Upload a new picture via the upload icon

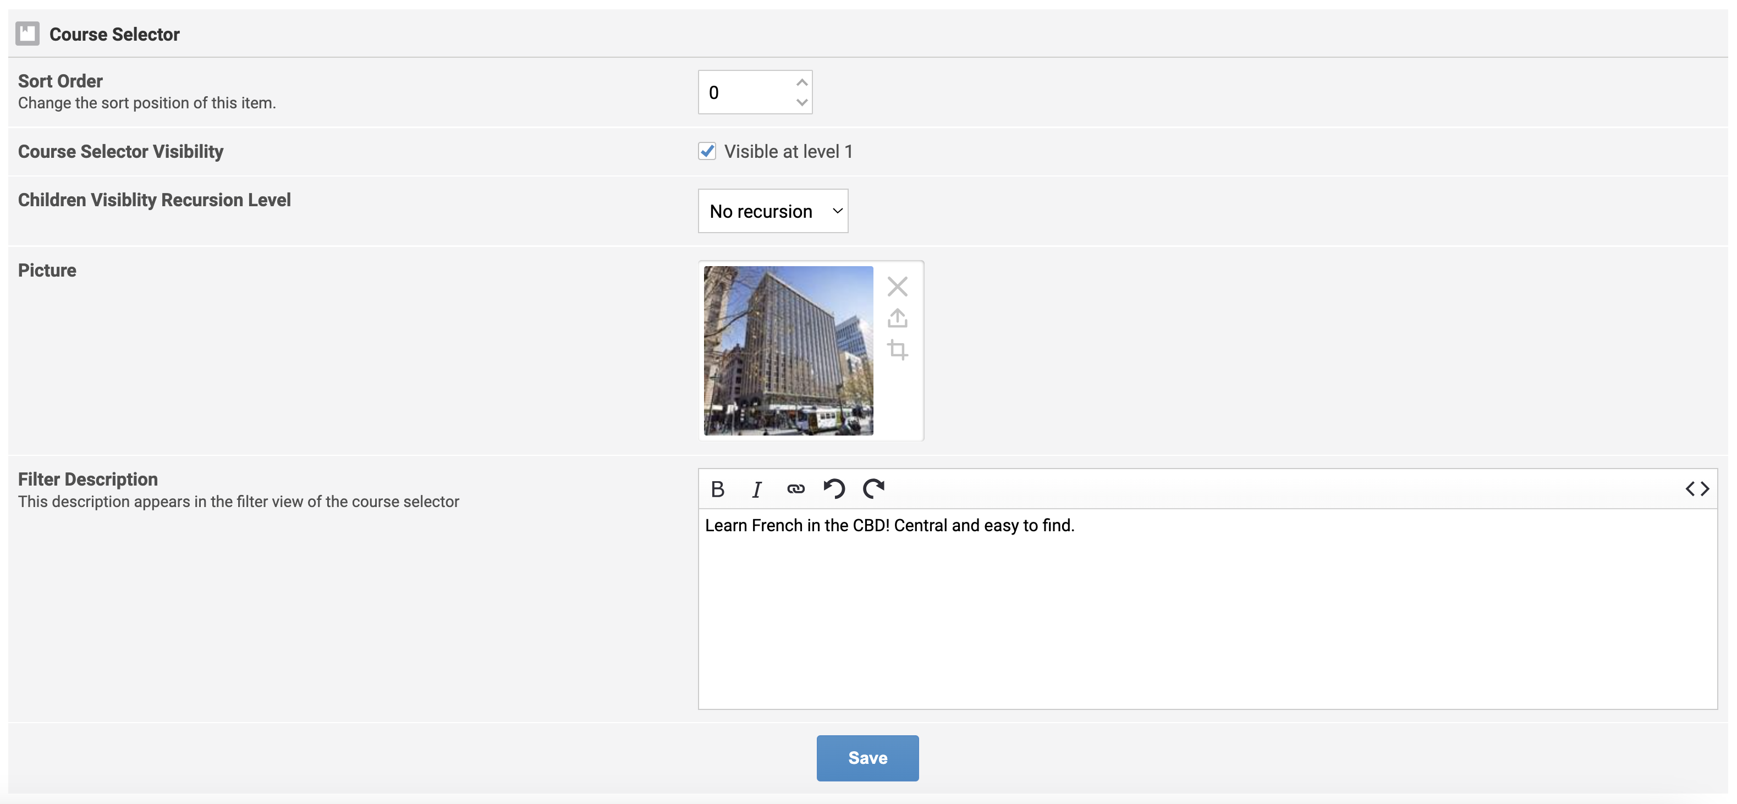(897, 318)
